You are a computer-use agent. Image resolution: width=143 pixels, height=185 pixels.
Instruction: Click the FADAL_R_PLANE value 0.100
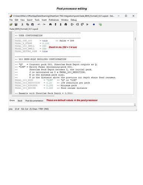coord(46,43)
